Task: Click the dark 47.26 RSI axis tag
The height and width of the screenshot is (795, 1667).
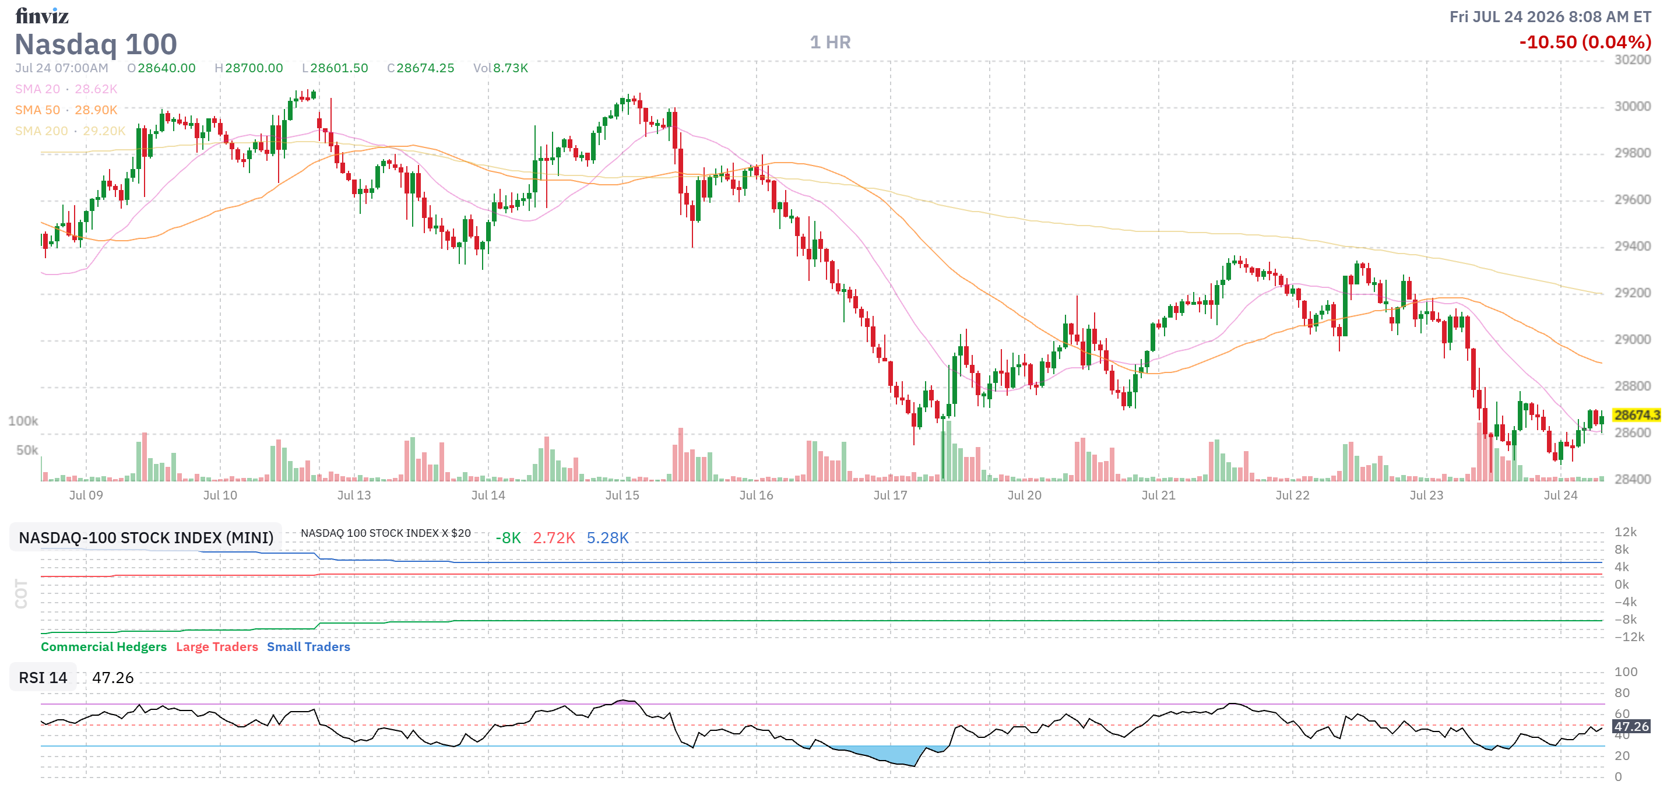Action: [x=1631, y=726]
